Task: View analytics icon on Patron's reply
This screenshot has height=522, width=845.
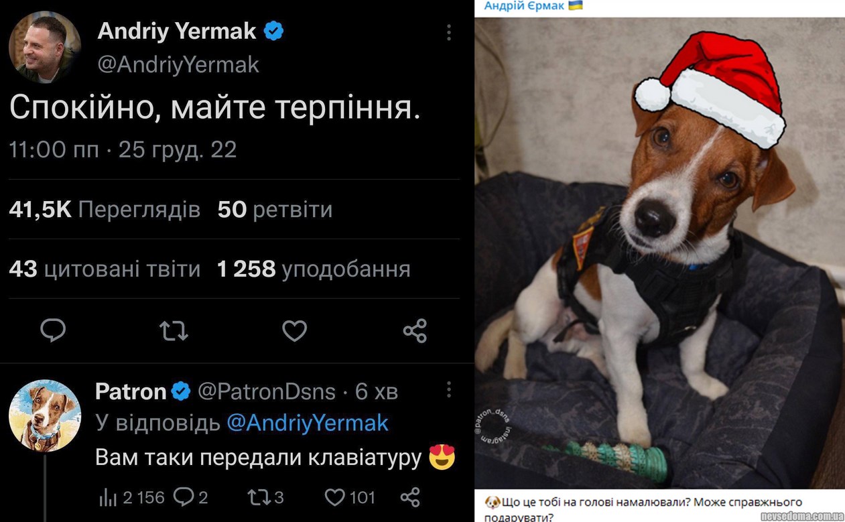Action: 108,497
